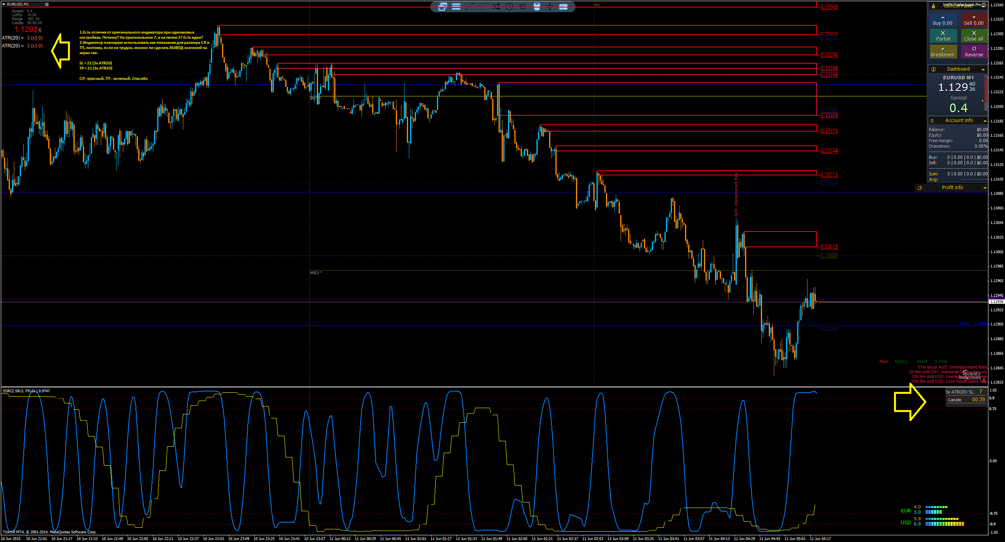Click the small yellow arrow beside spread meter
This screenshot has height=542, width=1005.
coord(982,101)
